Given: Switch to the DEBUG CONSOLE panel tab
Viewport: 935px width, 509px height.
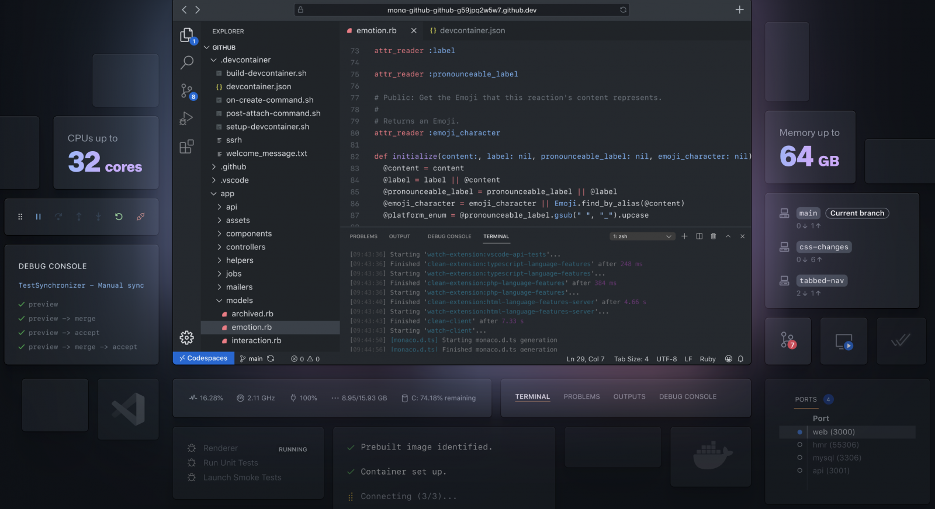Looking at the screenshot, I should [449, 236].
